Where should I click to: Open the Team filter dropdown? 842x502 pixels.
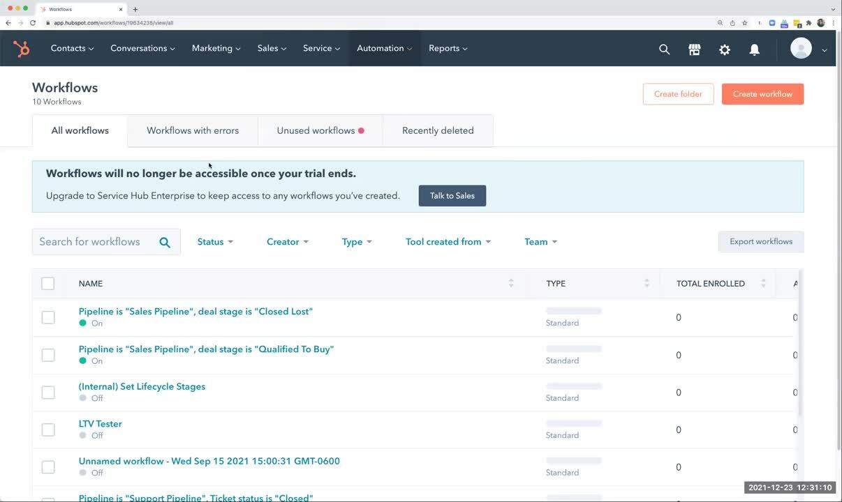541,242
